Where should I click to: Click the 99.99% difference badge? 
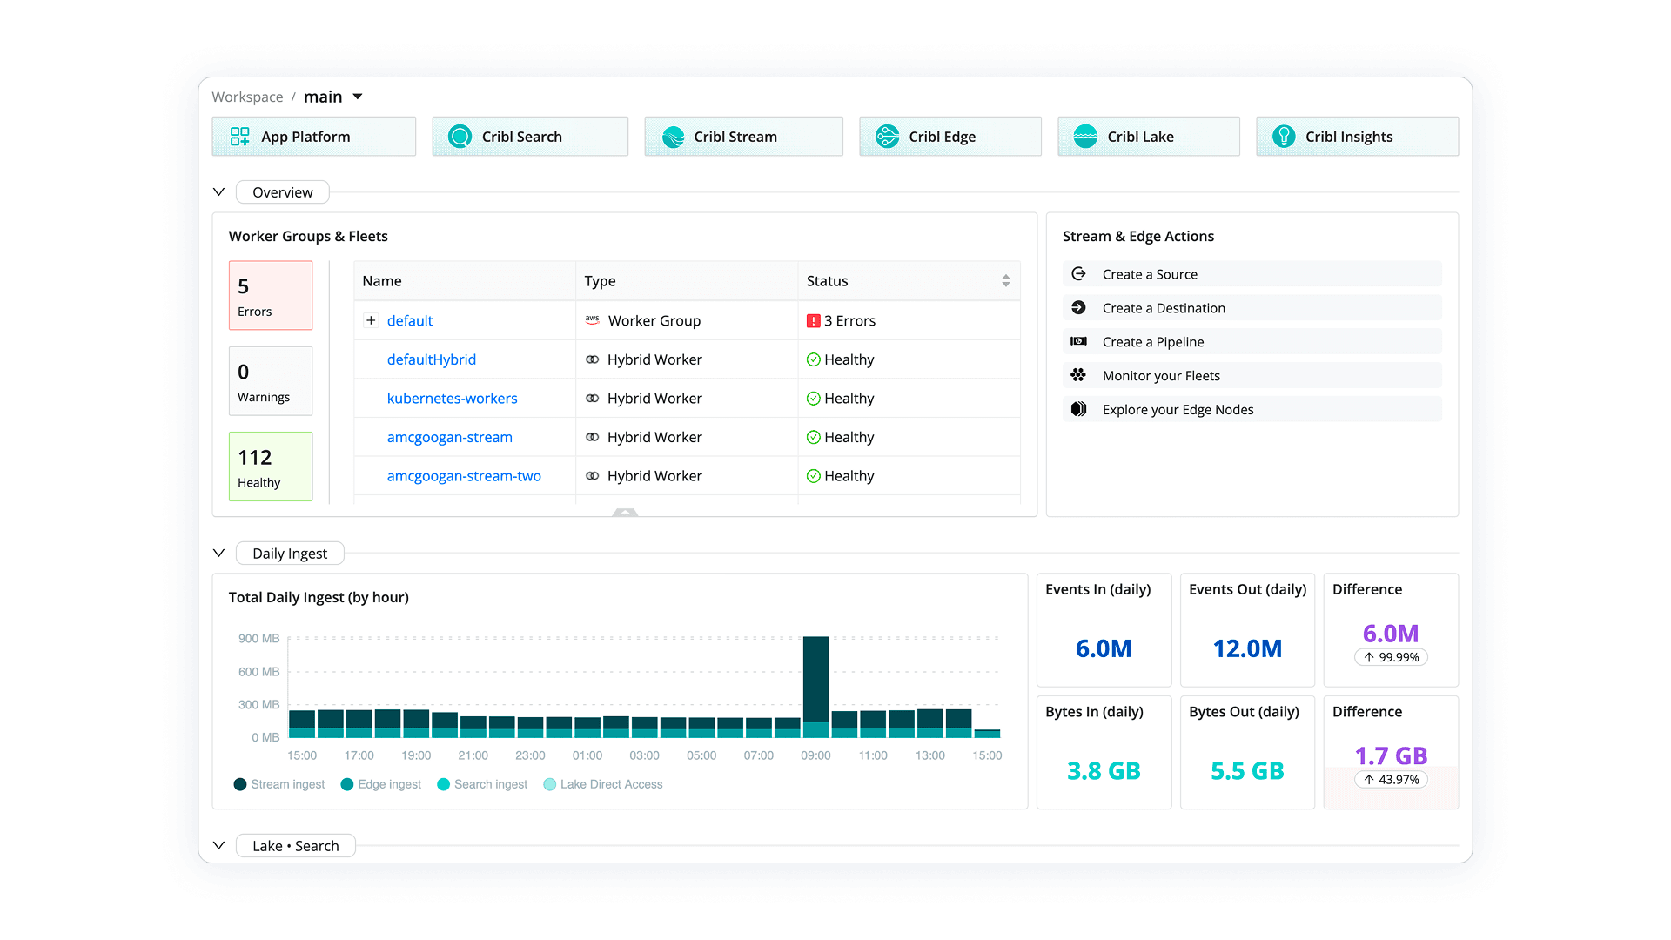coord(1391,657)
